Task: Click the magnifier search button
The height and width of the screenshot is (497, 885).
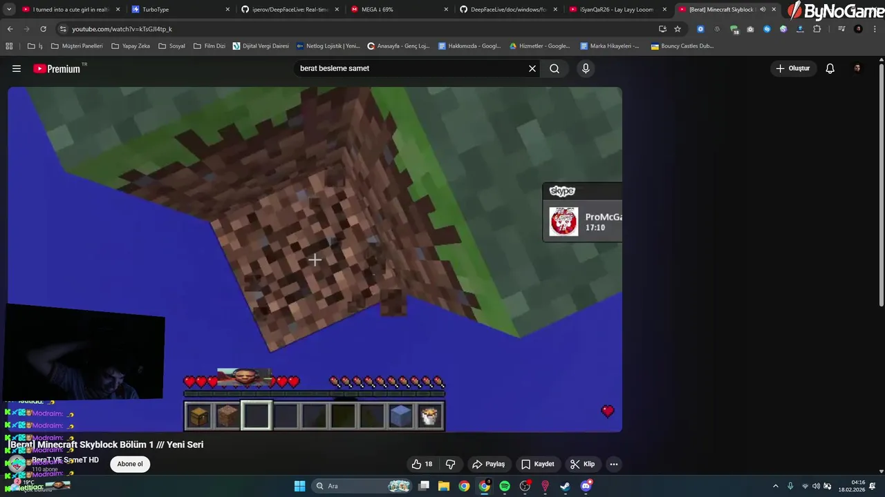Action: point(555,68)
